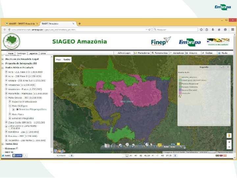Zoom in with the map plus button
The image size is (237, 178).
click(229, 142)
